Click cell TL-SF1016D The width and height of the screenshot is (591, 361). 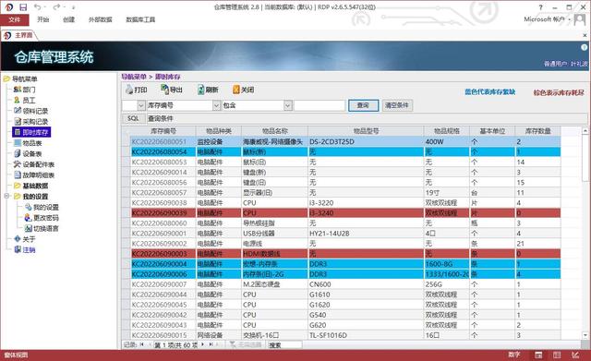pyautogui.click(x=366, y=335)
